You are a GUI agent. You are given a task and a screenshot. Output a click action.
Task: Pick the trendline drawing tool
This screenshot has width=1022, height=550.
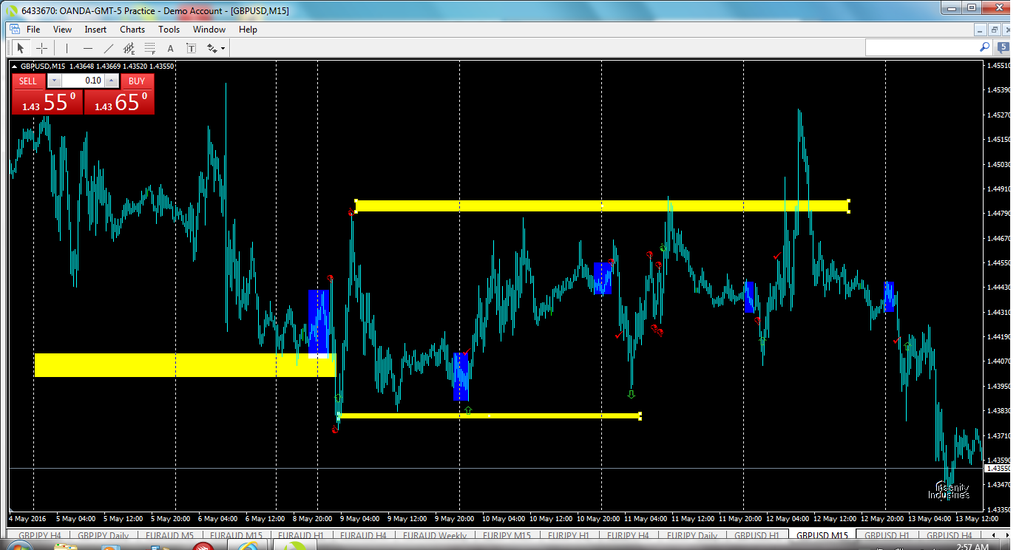[x=109, y=48]
